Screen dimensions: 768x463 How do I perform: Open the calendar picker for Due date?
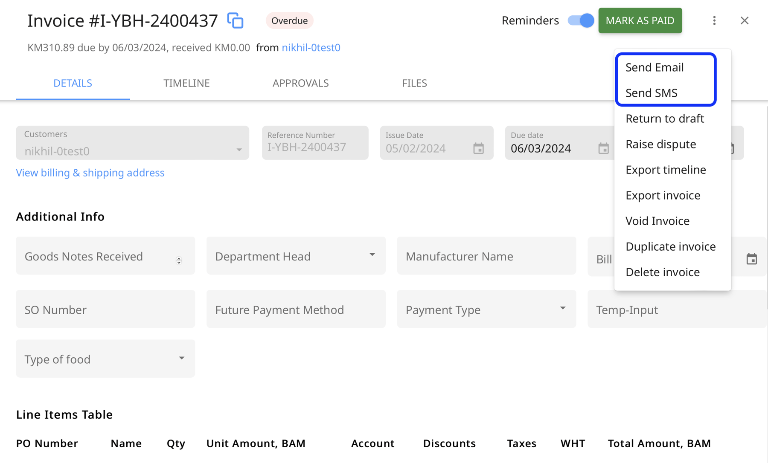point(603,148)
